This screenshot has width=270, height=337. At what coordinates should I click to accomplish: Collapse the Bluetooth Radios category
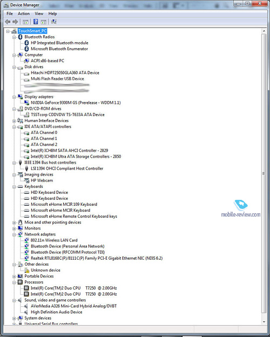tap(14, 37)
